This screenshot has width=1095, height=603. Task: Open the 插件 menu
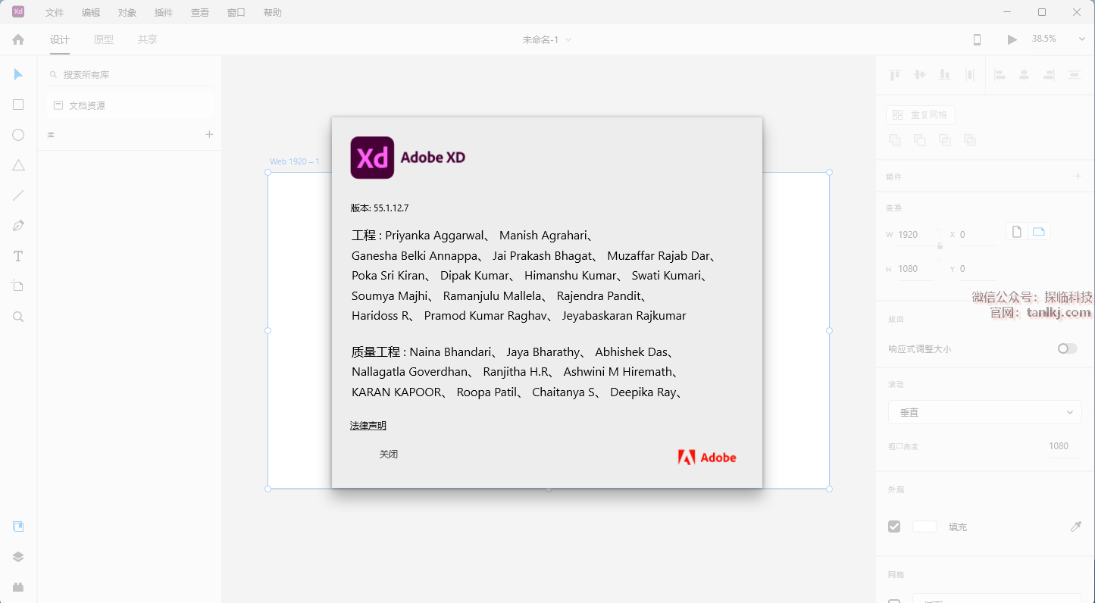pyautogui.click(x=164, y=13)
